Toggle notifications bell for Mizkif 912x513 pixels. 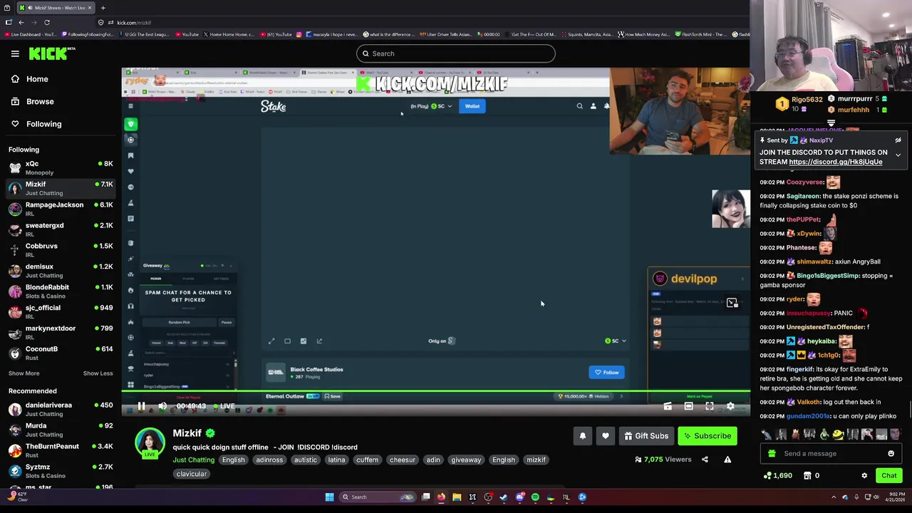pos(583,436)
